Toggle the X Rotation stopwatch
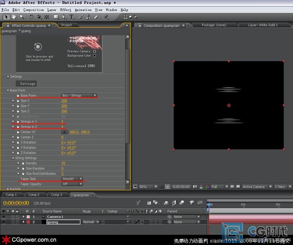The image size is (293, 245). pyautogui.click(x=18, y=143)
